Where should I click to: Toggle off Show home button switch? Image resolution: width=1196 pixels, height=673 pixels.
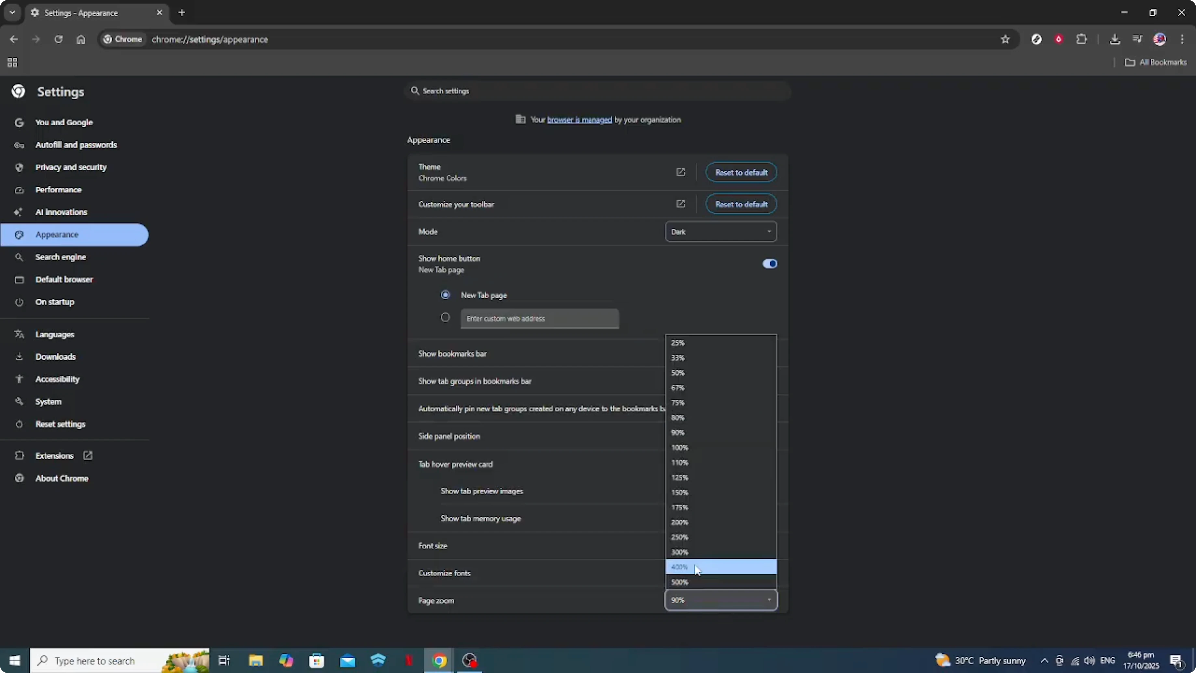click(769, 264)
